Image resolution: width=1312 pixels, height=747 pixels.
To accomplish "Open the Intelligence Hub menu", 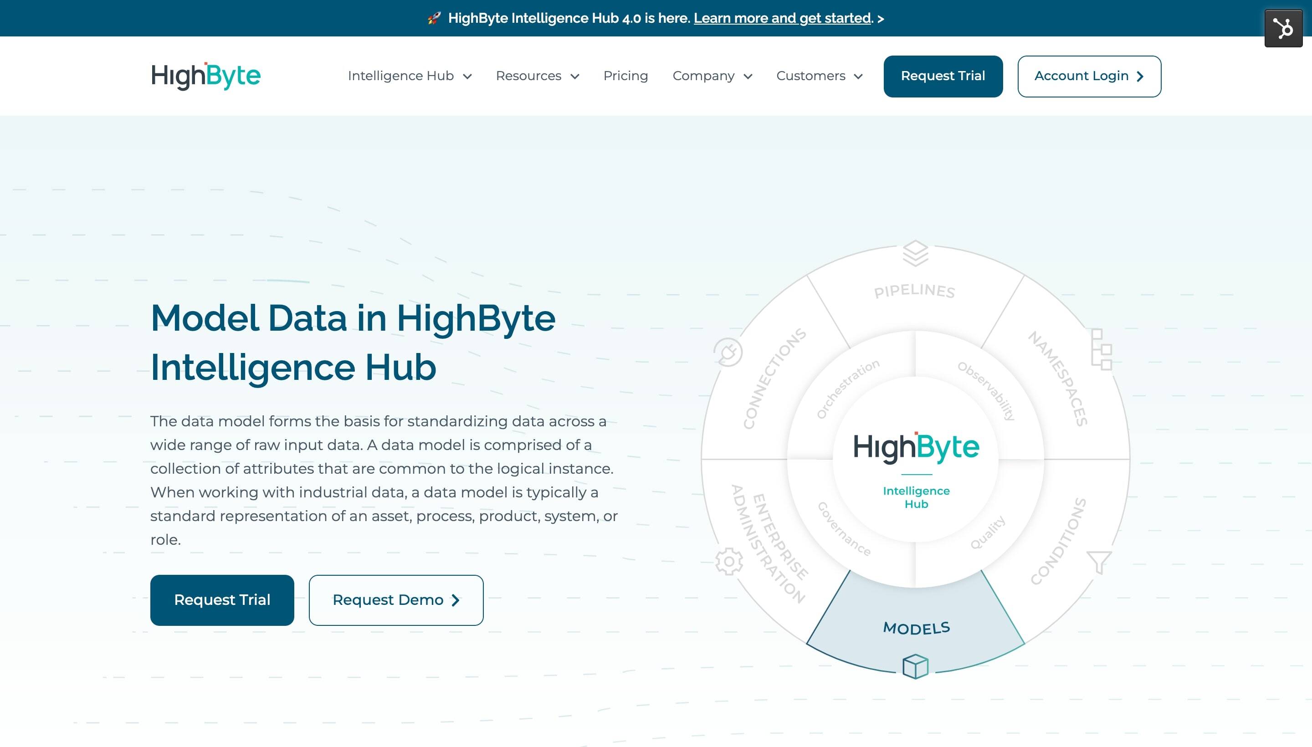I will [x=410, y=76].
